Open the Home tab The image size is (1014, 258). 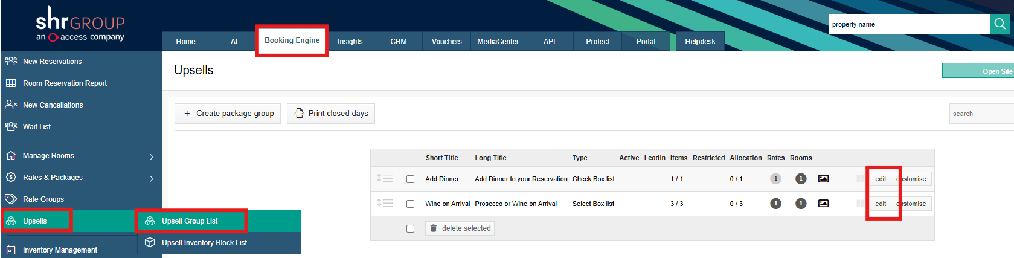coord(186,41)
